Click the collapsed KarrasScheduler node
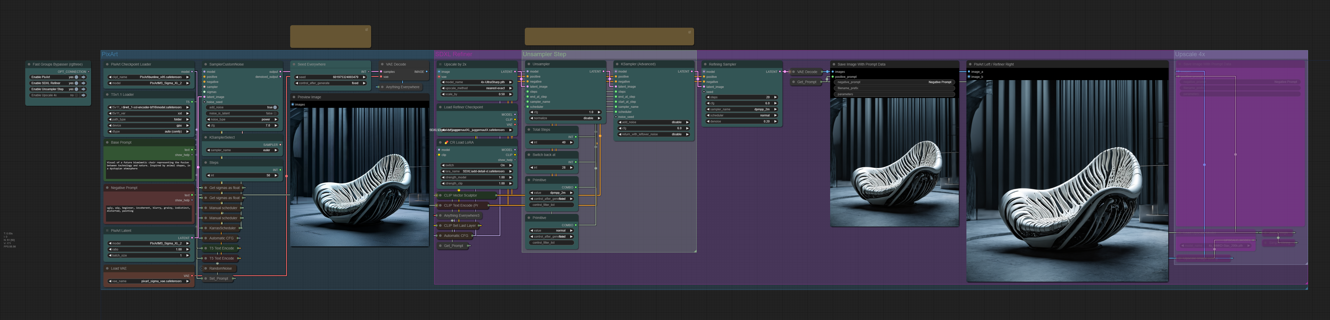Viewport: 1330px width, 320px height. point(222,228)
